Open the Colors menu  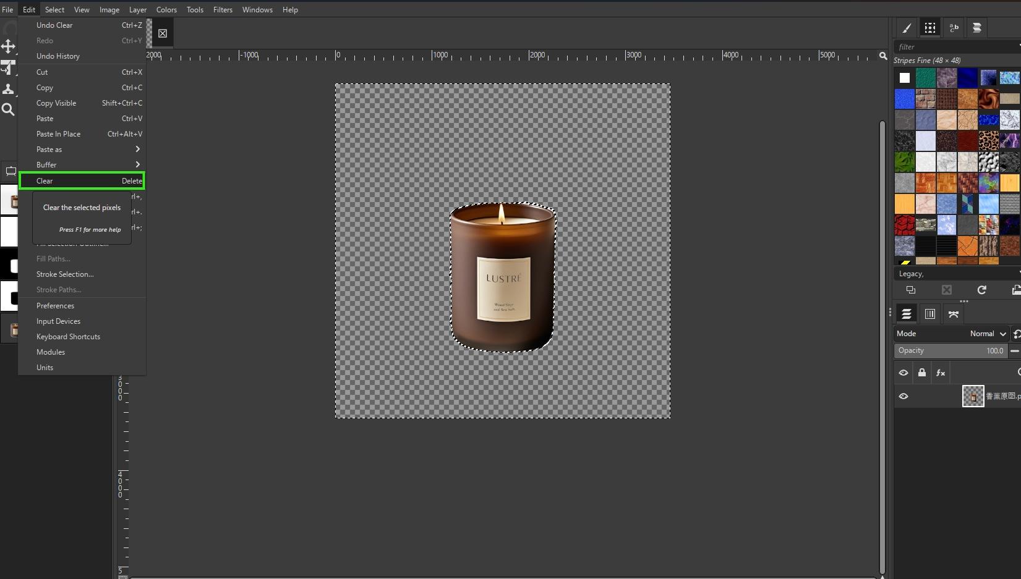coord(166,9)
